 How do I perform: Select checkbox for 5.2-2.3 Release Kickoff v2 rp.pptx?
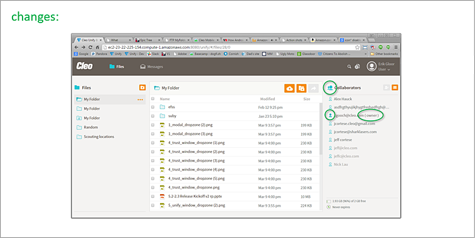coord(152,196)
